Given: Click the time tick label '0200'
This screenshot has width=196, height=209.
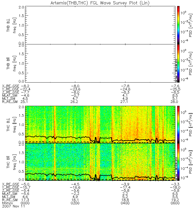Looking at the screenshot, I should point(75,203).
